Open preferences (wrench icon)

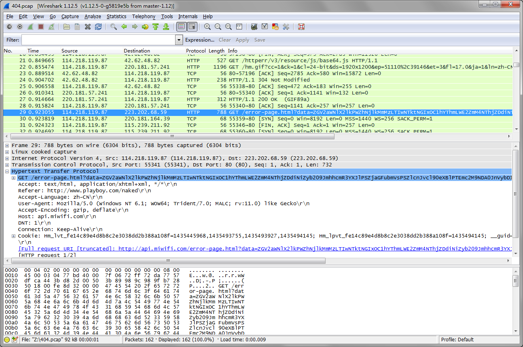click(286, 27)
